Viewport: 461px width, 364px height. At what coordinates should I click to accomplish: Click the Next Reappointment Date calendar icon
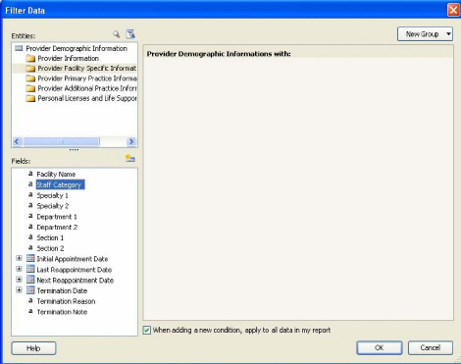30,280
